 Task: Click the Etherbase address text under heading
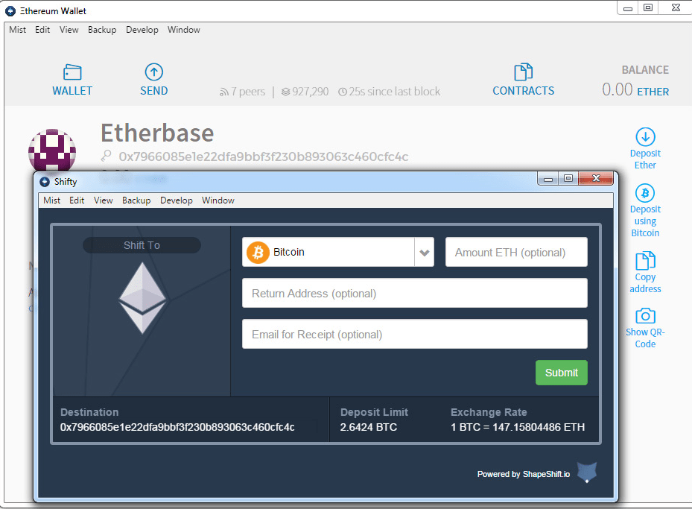(264, 157)
